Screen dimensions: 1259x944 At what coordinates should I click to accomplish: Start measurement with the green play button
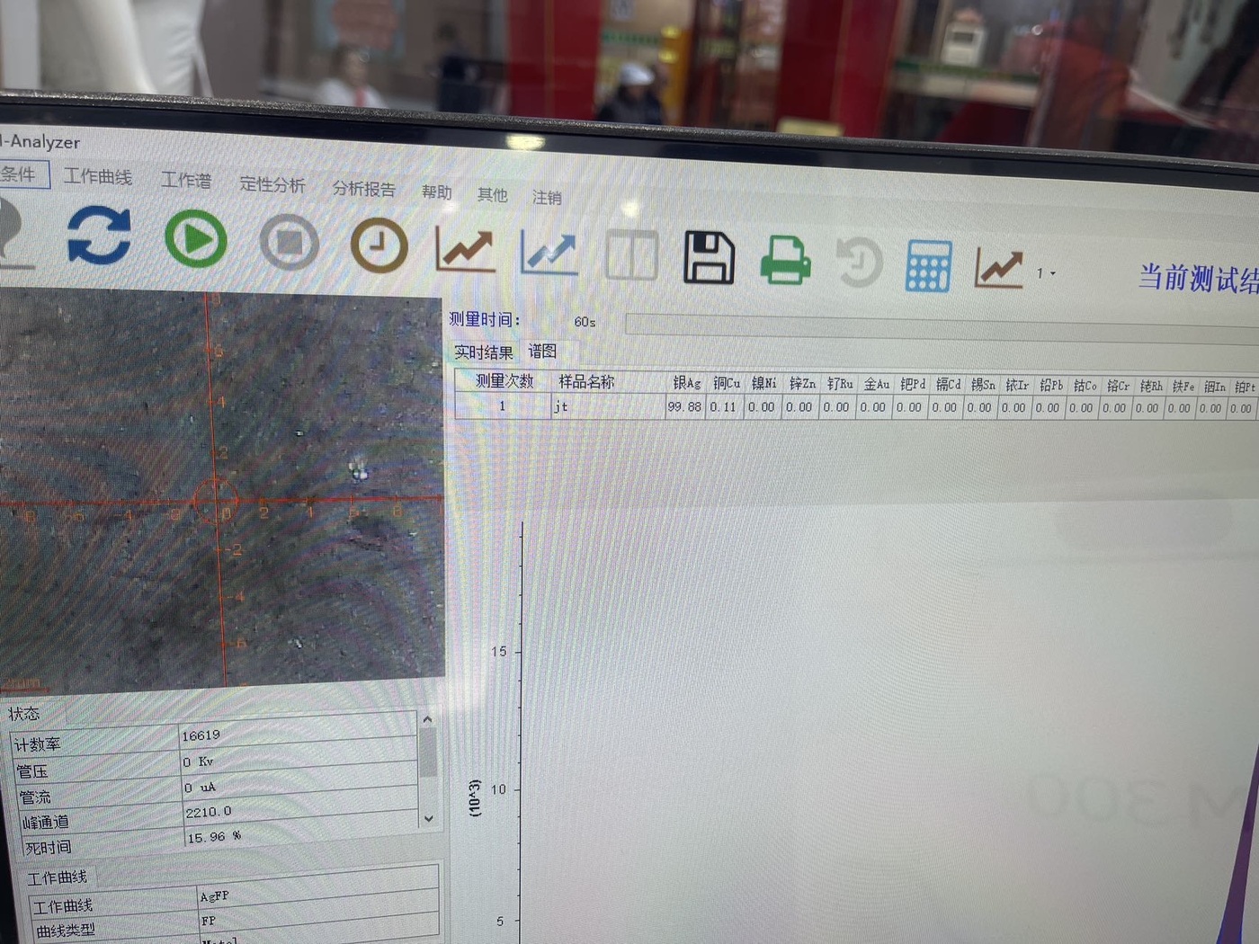click(x=195, y=240)
